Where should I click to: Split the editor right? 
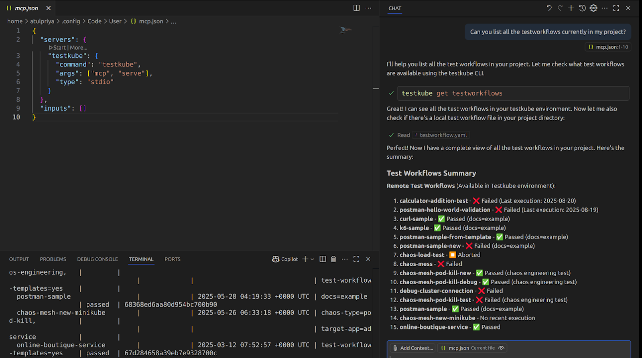point(356,8)
